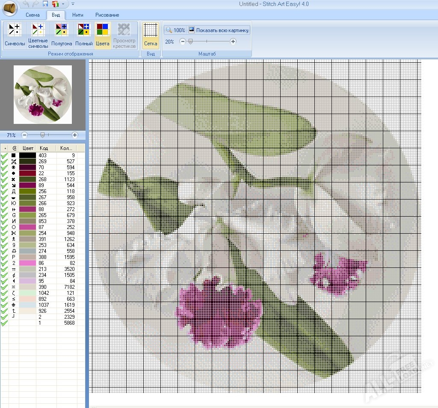Open the Рисование ribbon tab

pyautogui.click(x=107, y=15)
